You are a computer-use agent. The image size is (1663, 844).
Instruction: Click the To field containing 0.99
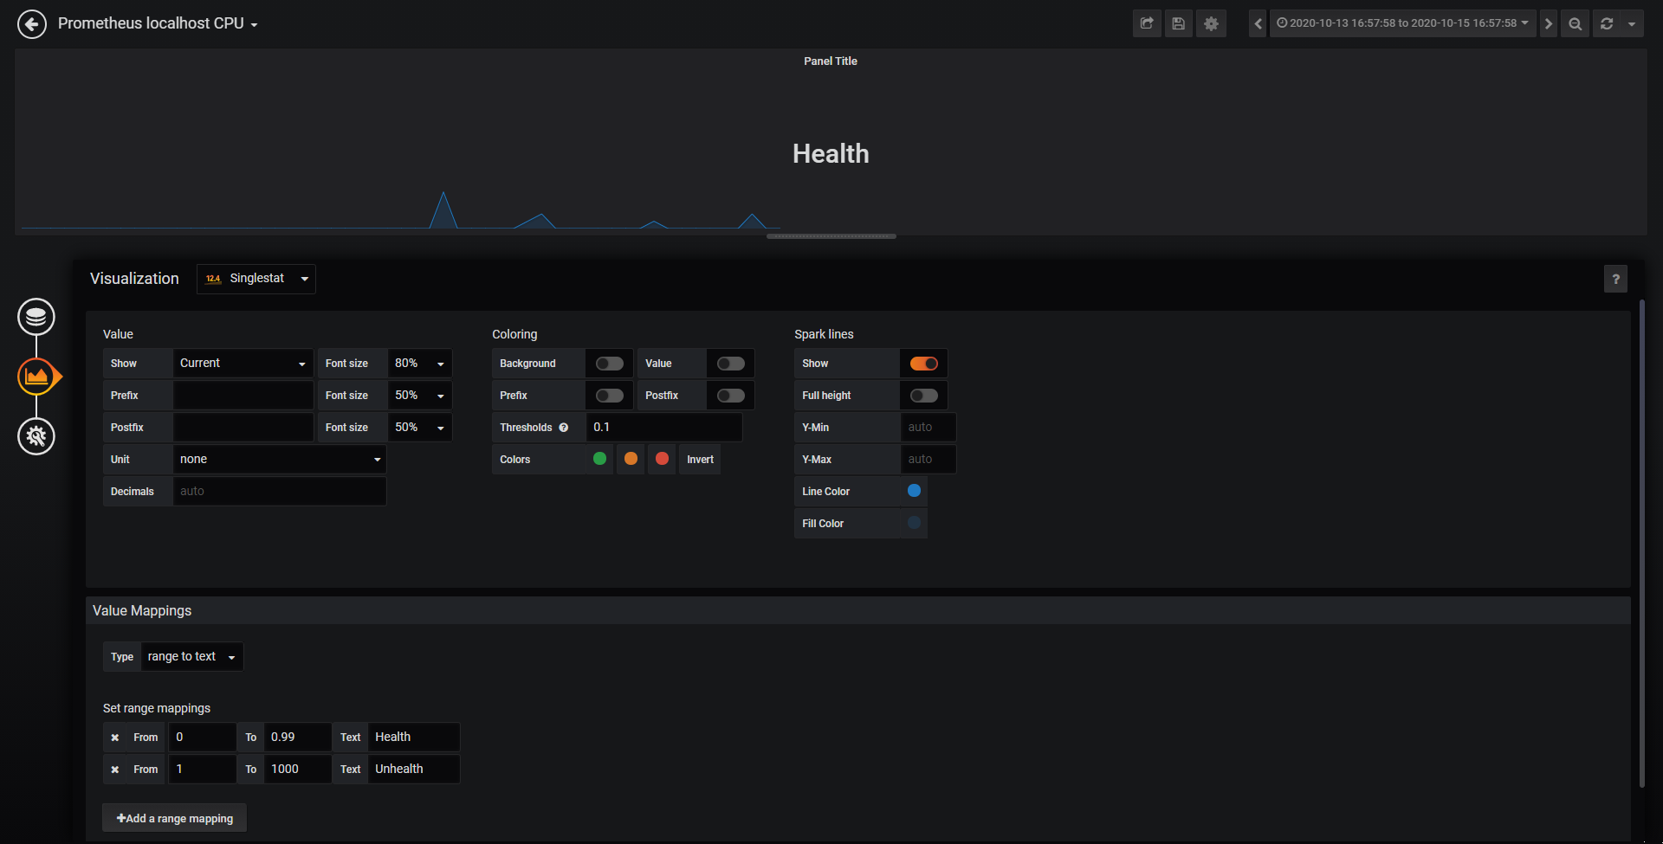[x=298, y=738]
